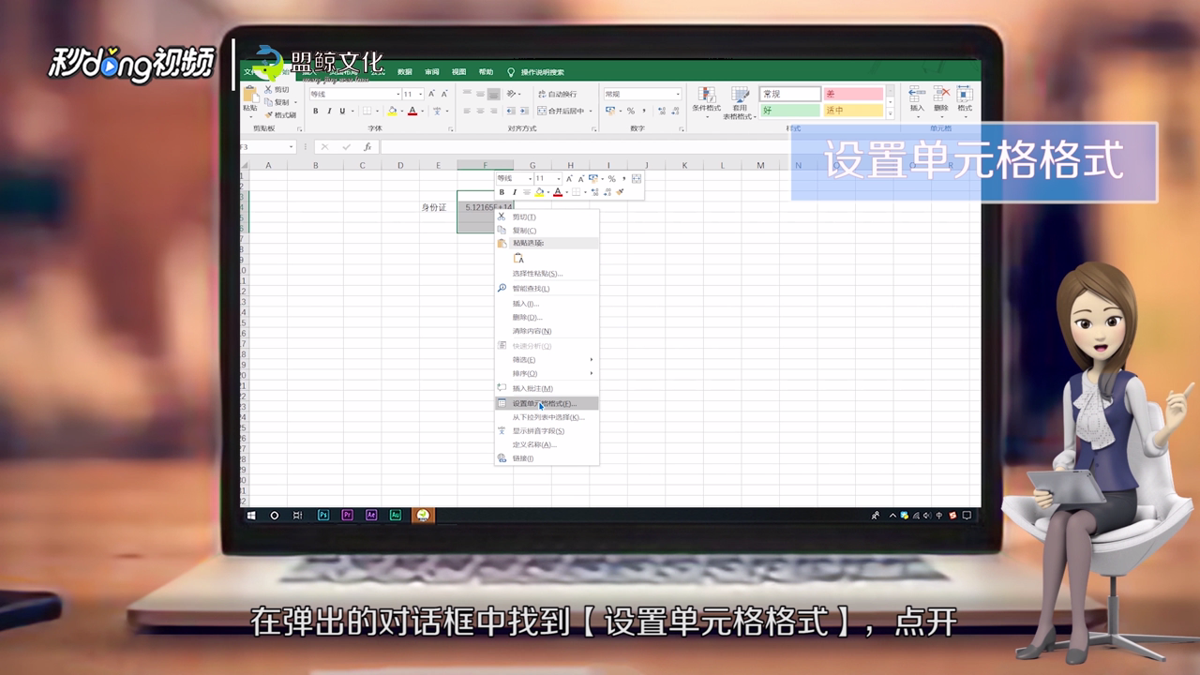Choose Show Phonetic Field (显示拼音字段)

pyautogui.click(x=547, y=431)
